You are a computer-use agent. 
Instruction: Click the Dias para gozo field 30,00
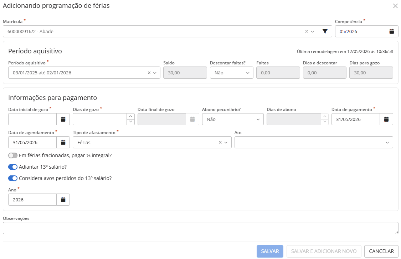coord(371,73)
